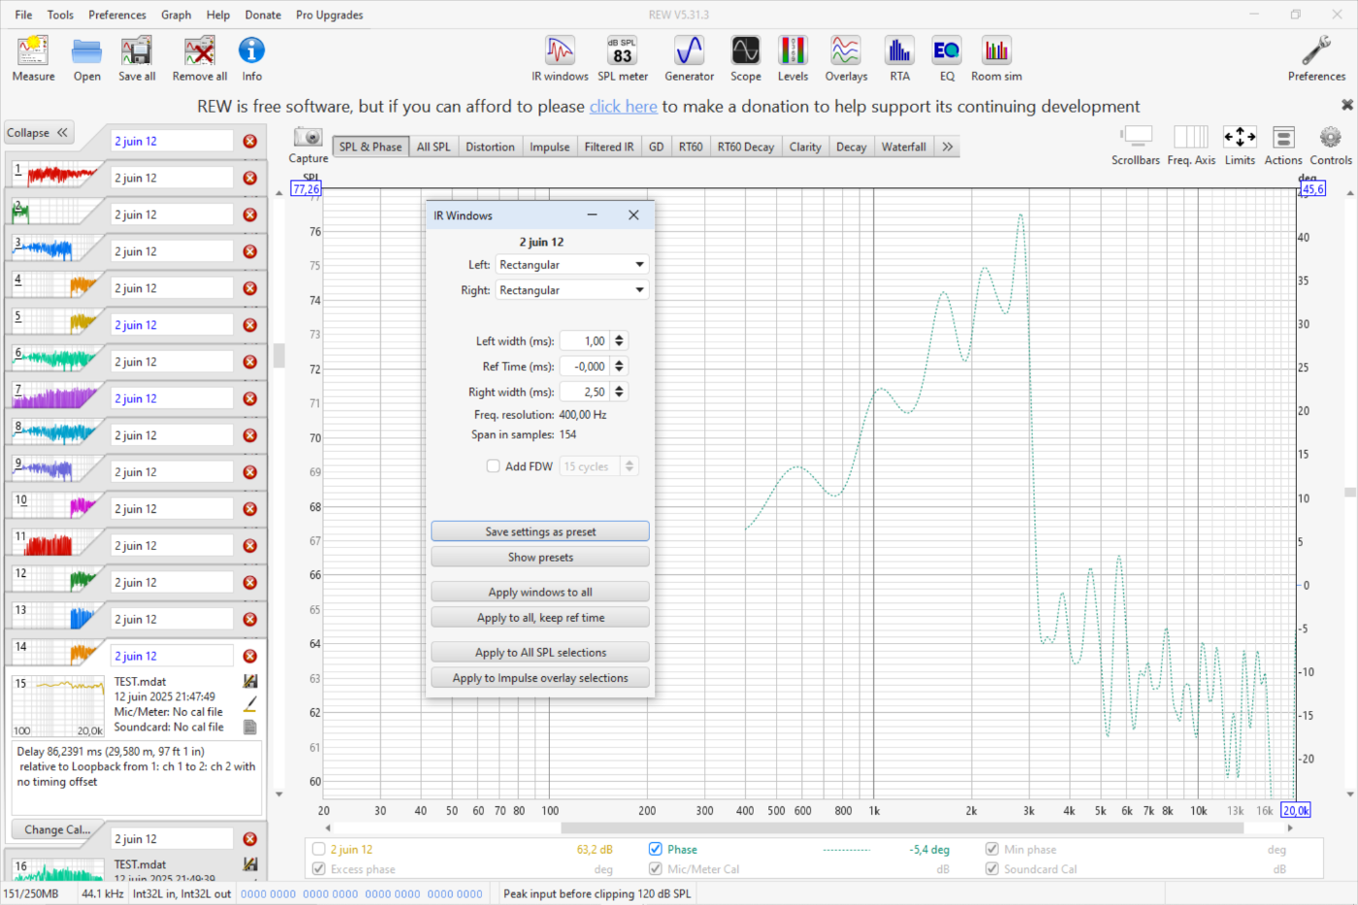
Task: Open the Preferences menu
Action: (x=116, y=15)
